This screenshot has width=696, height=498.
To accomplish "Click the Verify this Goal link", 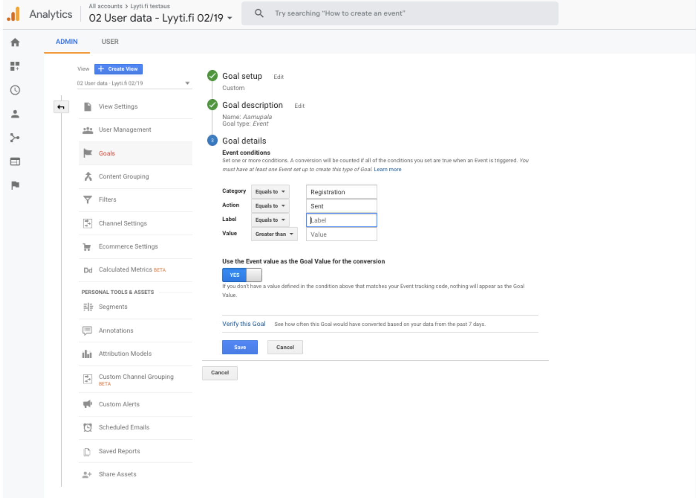I will click(x=244, y=324).
